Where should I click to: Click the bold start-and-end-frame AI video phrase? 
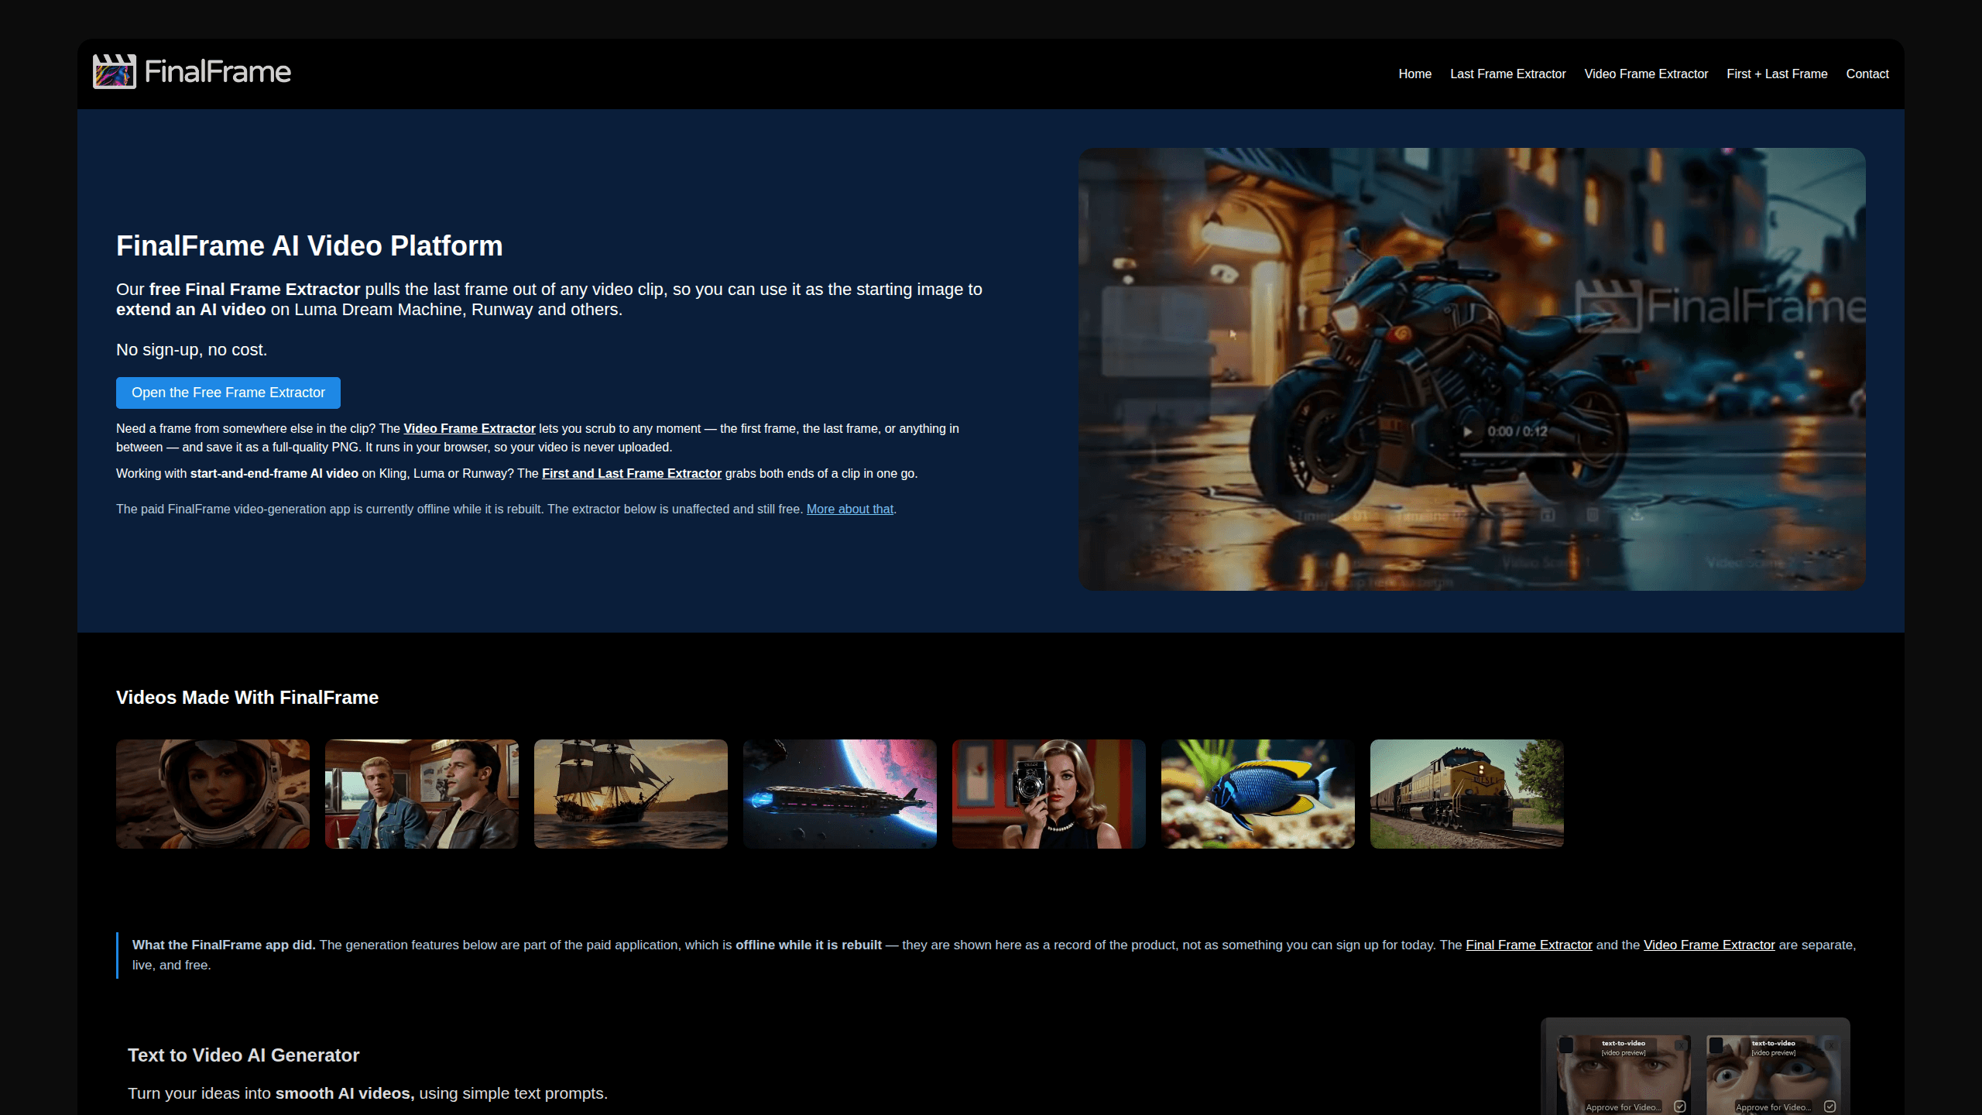tap(274, 473)
